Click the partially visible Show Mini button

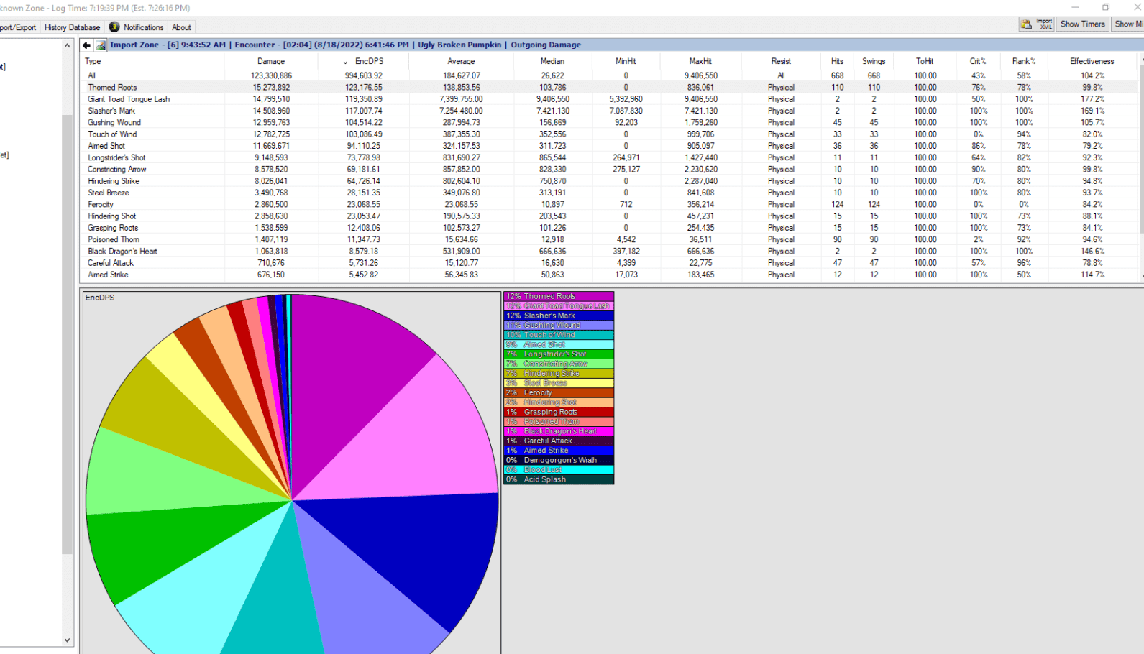pyautogui.click(x=1127, y=24)
